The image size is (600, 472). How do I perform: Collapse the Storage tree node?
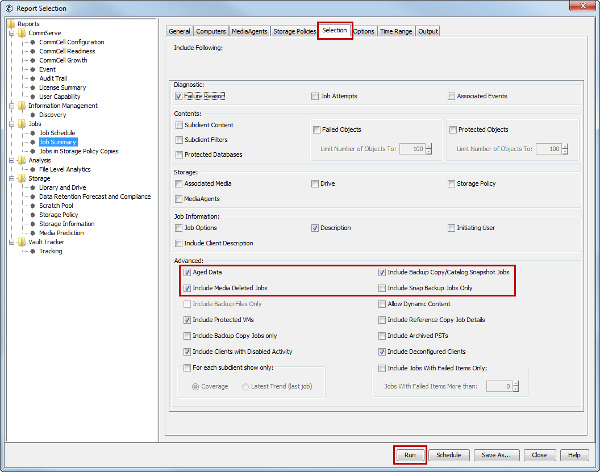click(11, 178)
